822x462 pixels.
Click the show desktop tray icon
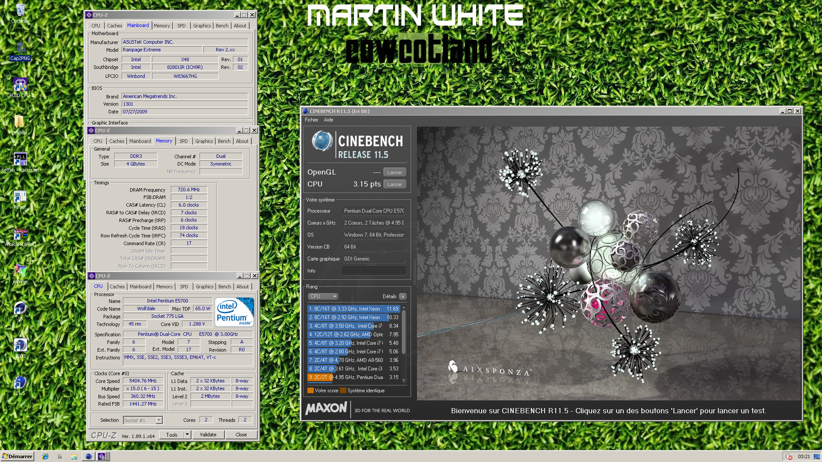tap(817, 456)
